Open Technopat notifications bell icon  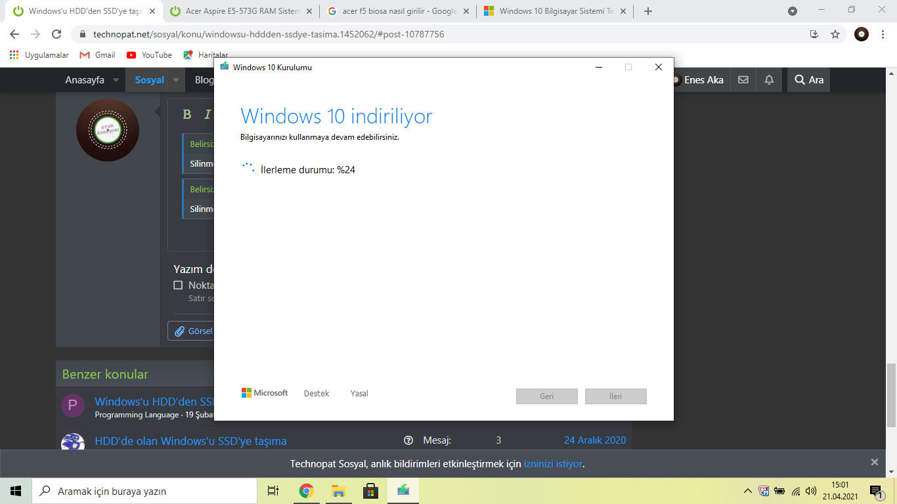click(769, 80)
